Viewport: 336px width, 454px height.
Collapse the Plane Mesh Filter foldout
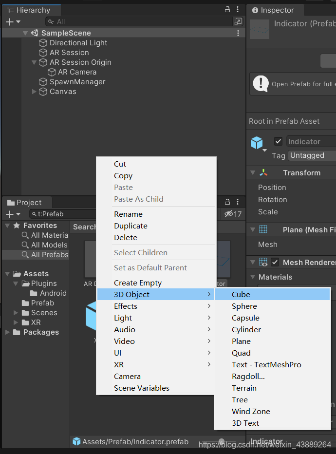coord(253,229)
